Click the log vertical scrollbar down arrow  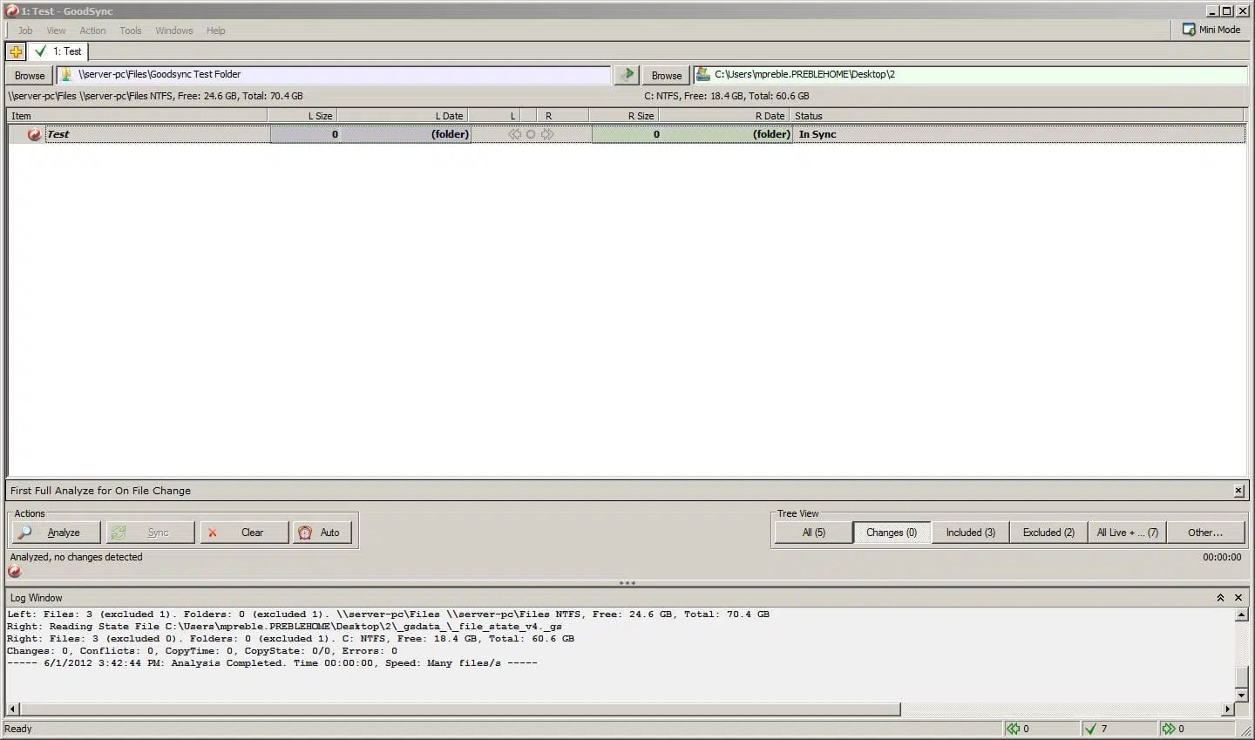tap(1241, 695)
